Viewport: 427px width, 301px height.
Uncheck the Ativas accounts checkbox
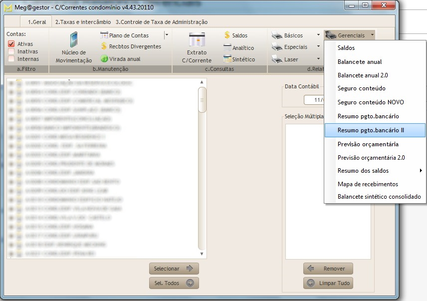click(11, 44)
